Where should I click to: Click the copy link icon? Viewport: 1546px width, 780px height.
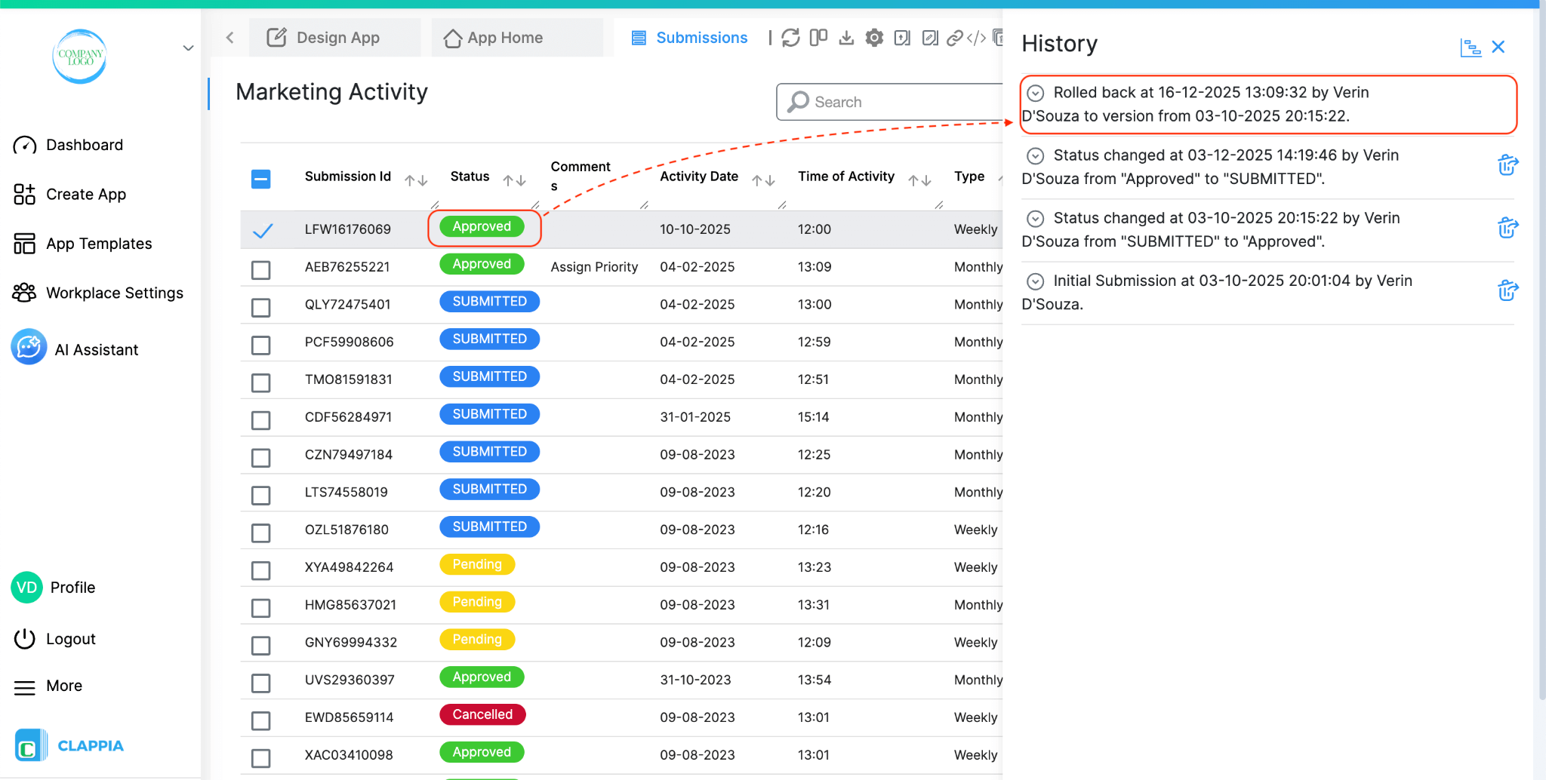click(955, 38)
